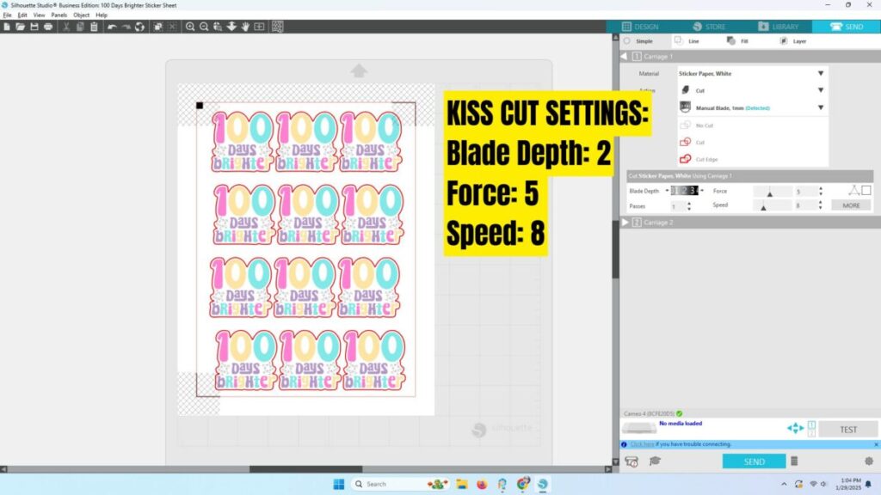
Task: Expand the Carriage 2 section
Action: pyautogui.click(x=625, y=223)
